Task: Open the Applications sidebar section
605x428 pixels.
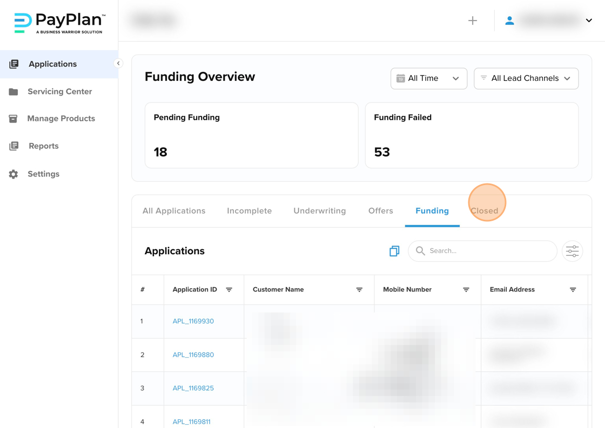Action: click(59, 64)
